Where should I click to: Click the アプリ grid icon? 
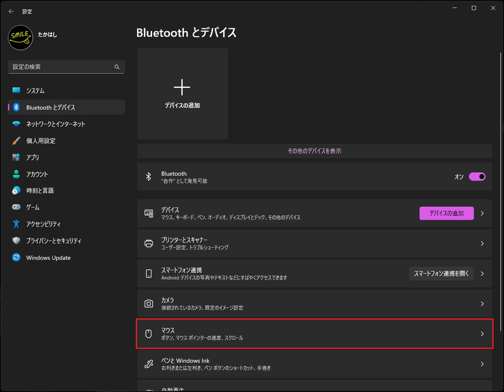(x=16, y=157)
